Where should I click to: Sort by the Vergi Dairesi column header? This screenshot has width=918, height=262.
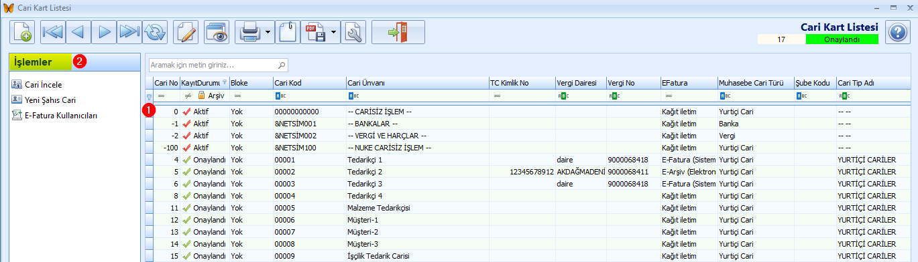(580, 83)
